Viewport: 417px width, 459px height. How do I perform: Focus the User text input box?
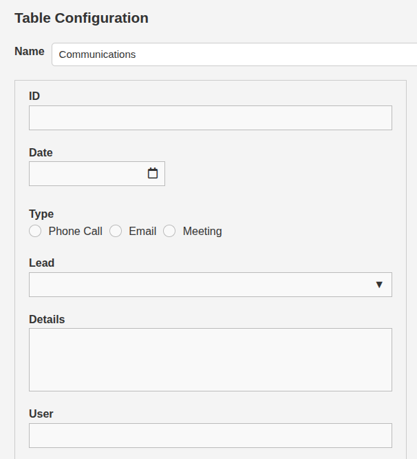[x=210, y=436]
